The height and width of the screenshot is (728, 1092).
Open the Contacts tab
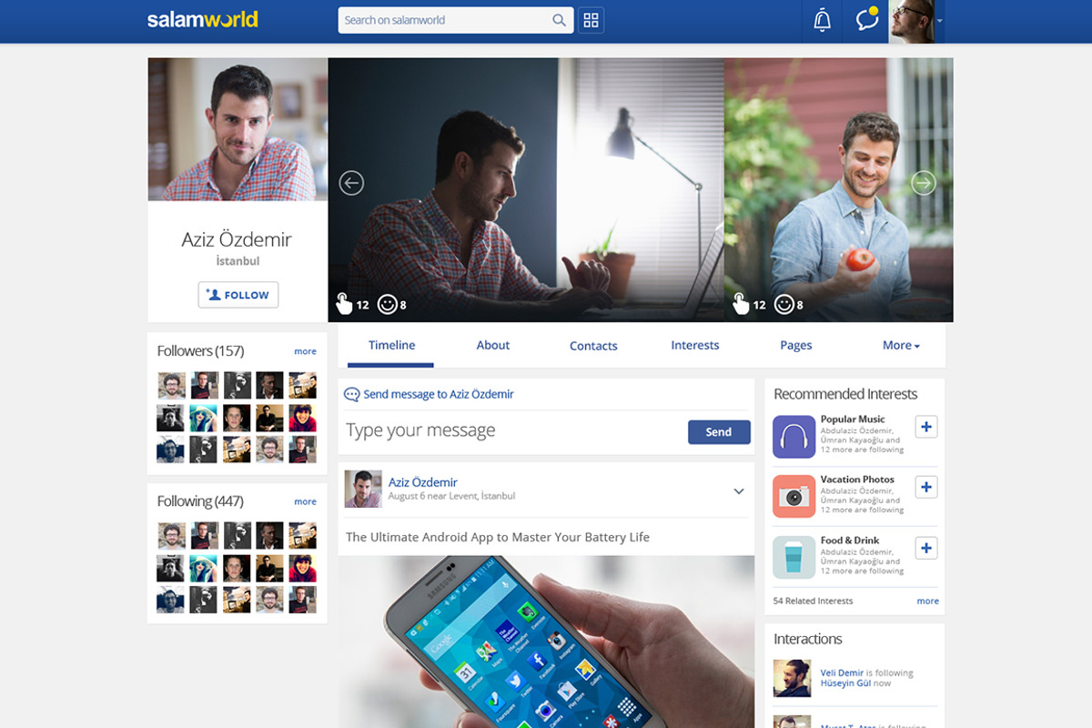(x=593, y=346)
